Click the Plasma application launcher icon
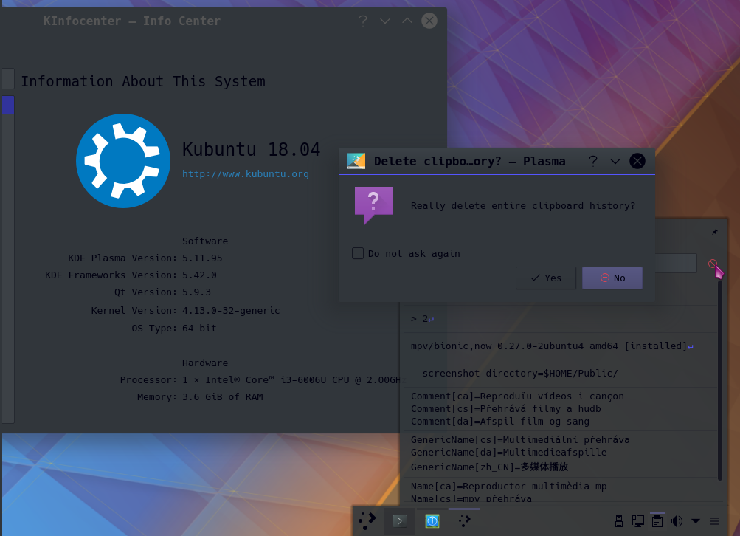The width and height of the screenshot is (740, 536). point(367,521)
